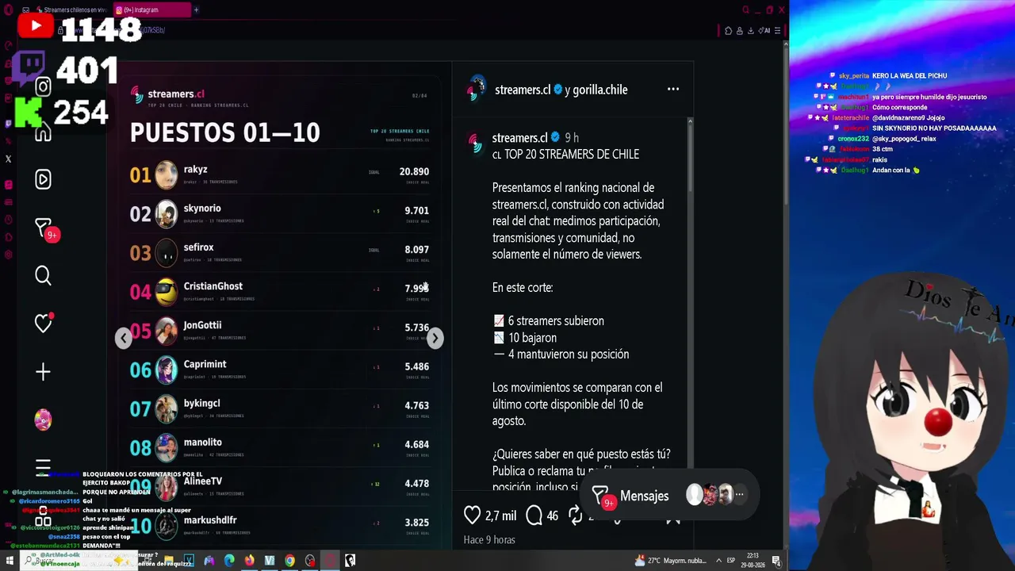
Task: Open Instagram notifications heart icon
Action: pos(43,323)
